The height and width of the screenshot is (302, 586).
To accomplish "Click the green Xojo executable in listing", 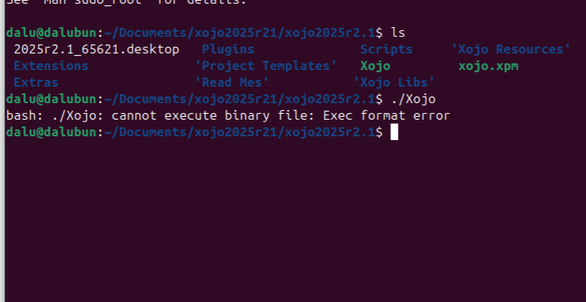I will click(x=375, y=66).
